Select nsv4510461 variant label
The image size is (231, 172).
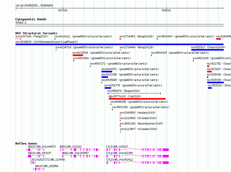(102, 58)
